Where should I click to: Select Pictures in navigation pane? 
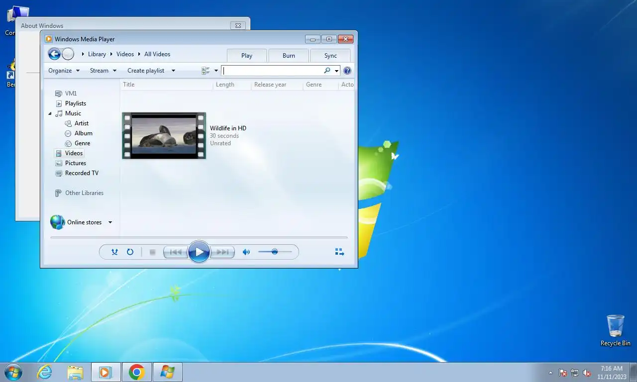coord(76,163)
